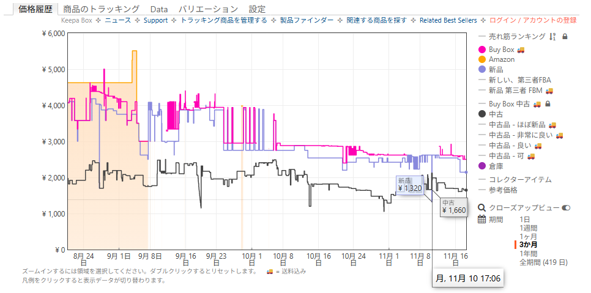Show the Buy Box 中古 series

click(509, 103)
